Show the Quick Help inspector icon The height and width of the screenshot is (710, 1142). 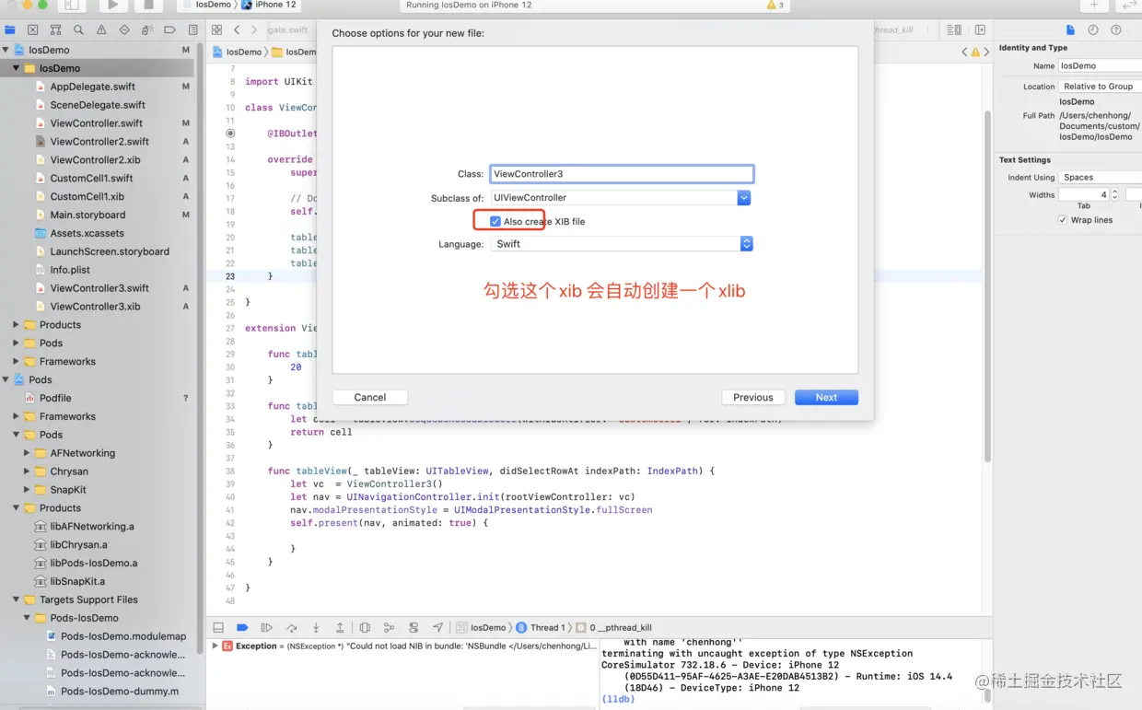(x=1116, y=29)
